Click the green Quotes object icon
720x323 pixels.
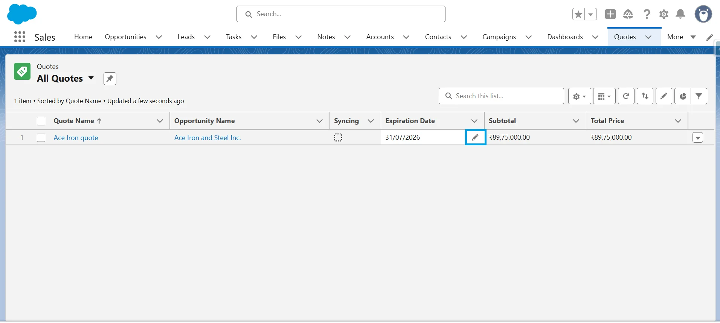coord(22,71)
